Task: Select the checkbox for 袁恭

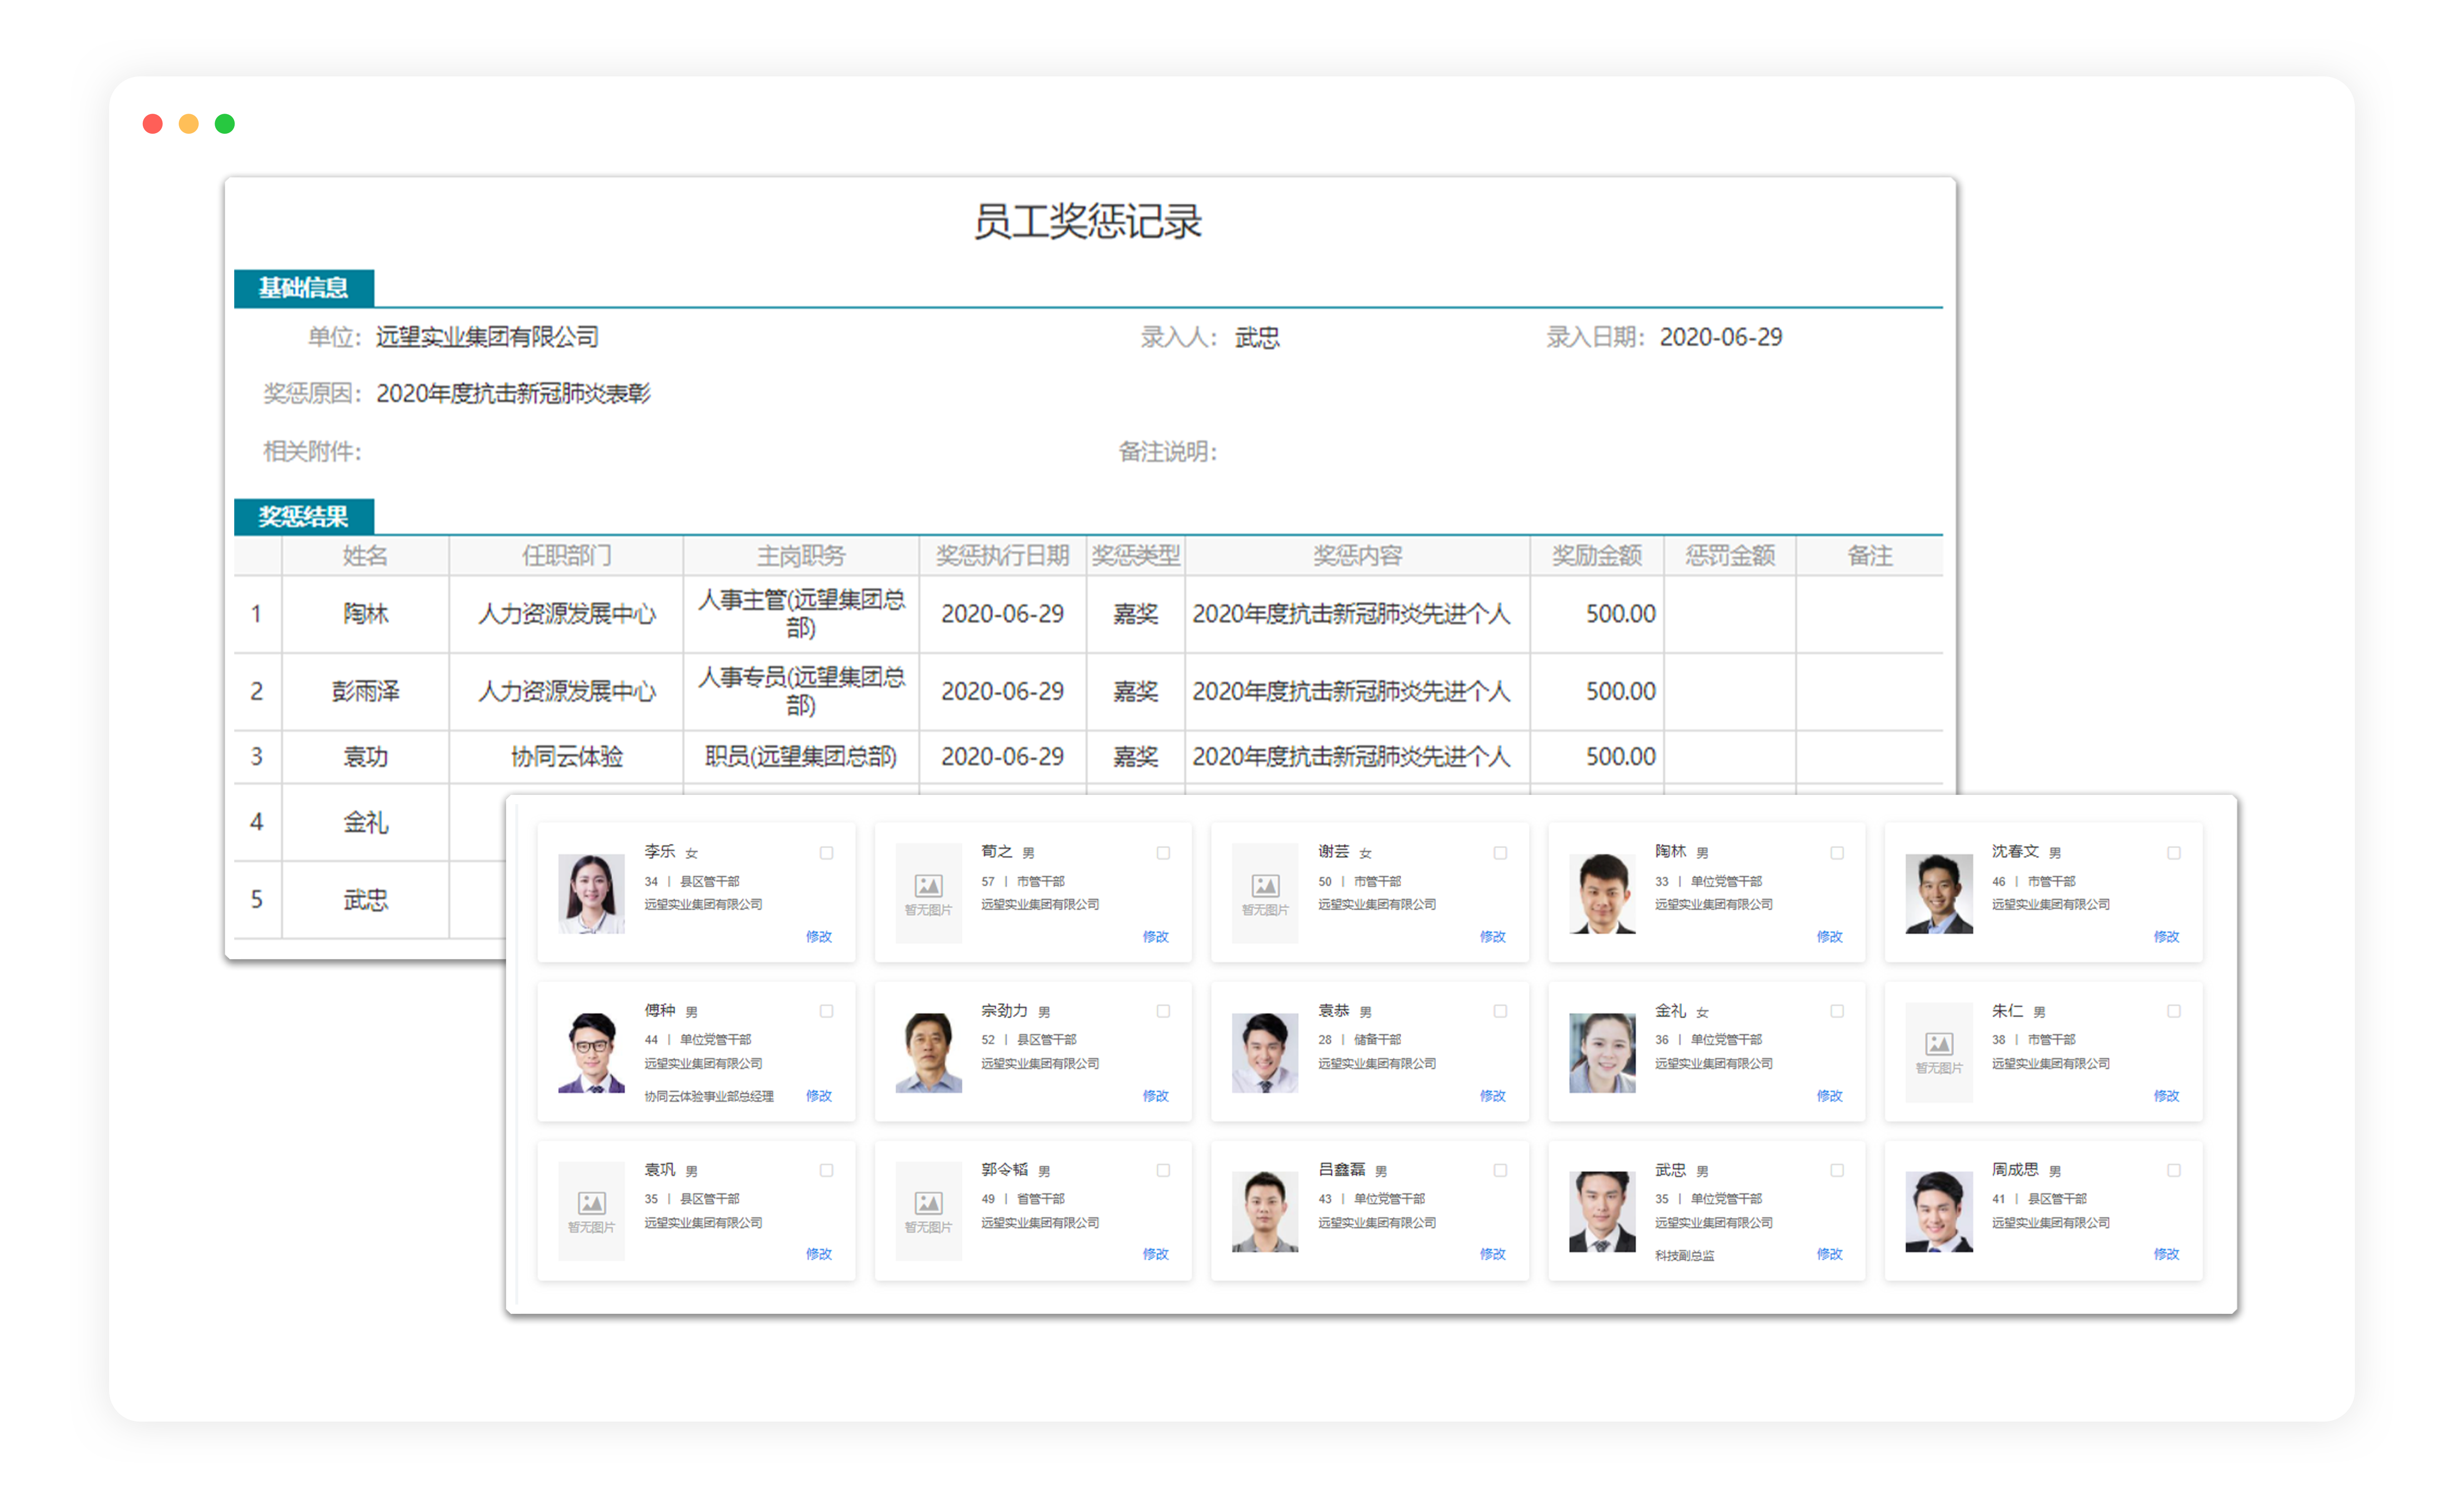Action: [x=1500, y=1011]
